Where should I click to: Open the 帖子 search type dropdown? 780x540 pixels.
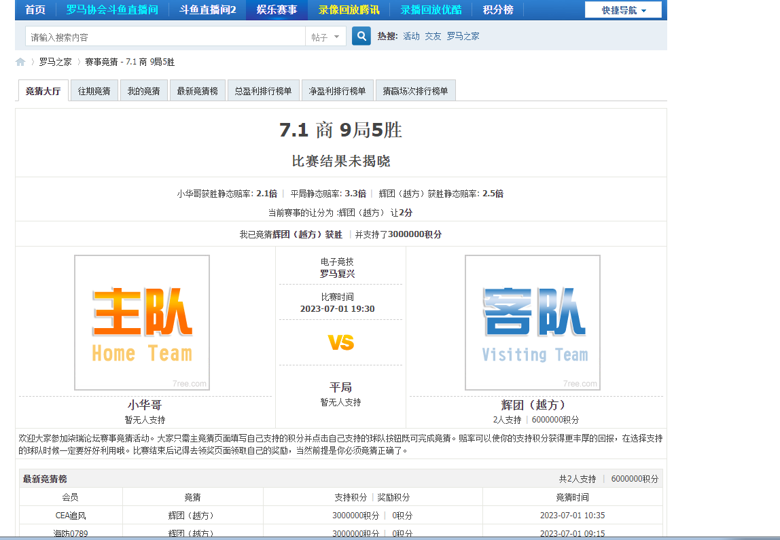(x=326, y=37)
